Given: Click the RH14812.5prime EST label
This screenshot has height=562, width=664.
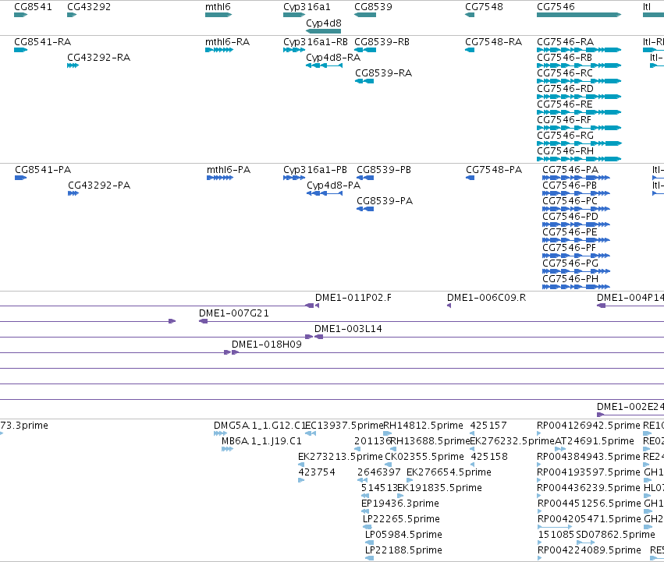Looking at the screenshot, I should [423, 426].
